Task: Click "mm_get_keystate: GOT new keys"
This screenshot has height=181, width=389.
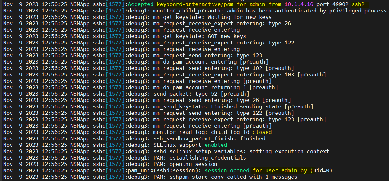Action: tap(200, 36)
